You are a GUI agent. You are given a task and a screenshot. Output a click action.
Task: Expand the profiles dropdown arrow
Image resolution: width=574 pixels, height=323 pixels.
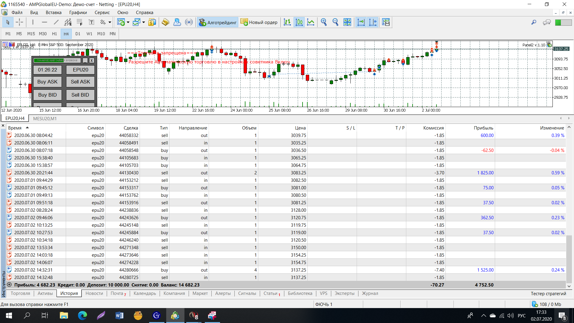click(x=143, y=22)
